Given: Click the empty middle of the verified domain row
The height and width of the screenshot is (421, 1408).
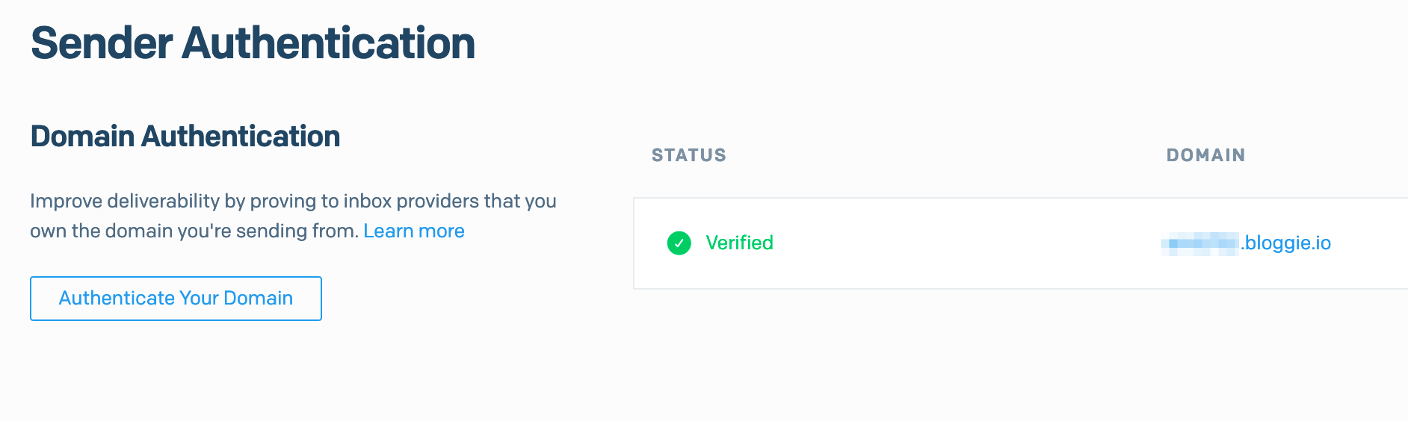Looking at the screenshot, I should coord(964,243).
